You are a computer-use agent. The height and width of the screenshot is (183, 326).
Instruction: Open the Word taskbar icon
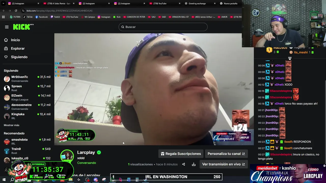(x=129, y=180)
